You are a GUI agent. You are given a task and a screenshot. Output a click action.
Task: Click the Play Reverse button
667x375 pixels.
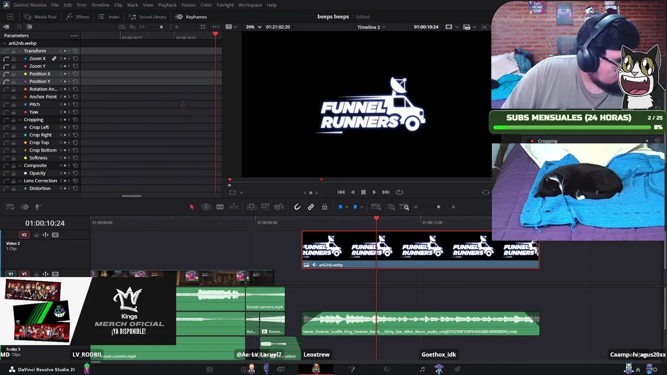pos(353,192)
